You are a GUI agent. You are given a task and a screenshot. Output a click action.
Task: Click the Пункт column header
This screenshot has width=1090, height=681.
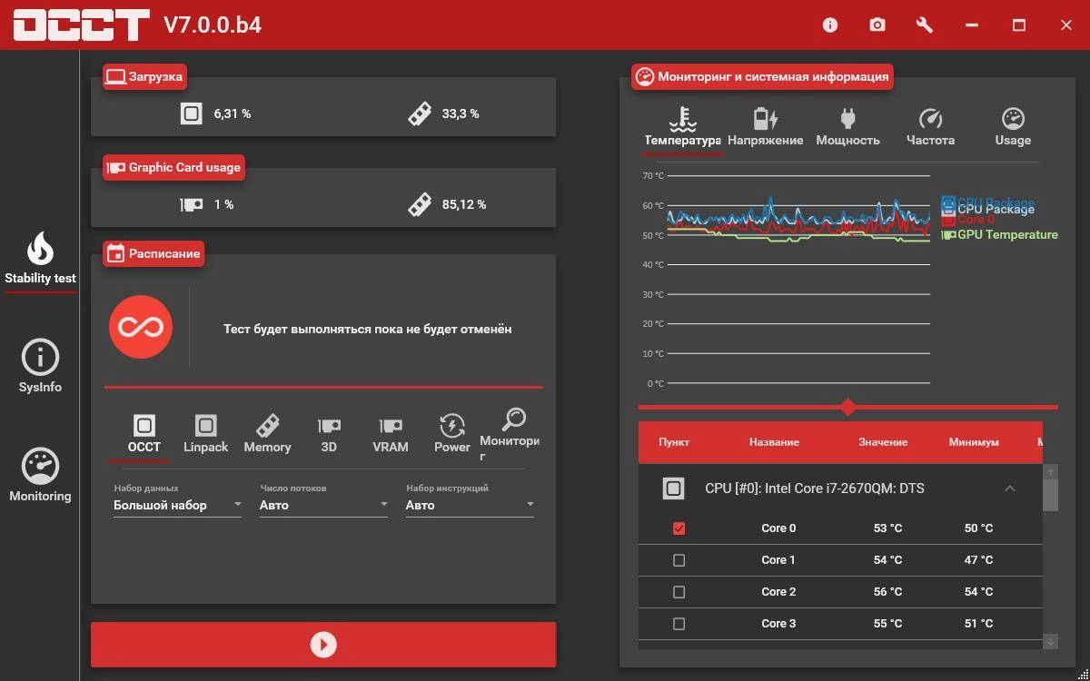(x=674, y=442)
